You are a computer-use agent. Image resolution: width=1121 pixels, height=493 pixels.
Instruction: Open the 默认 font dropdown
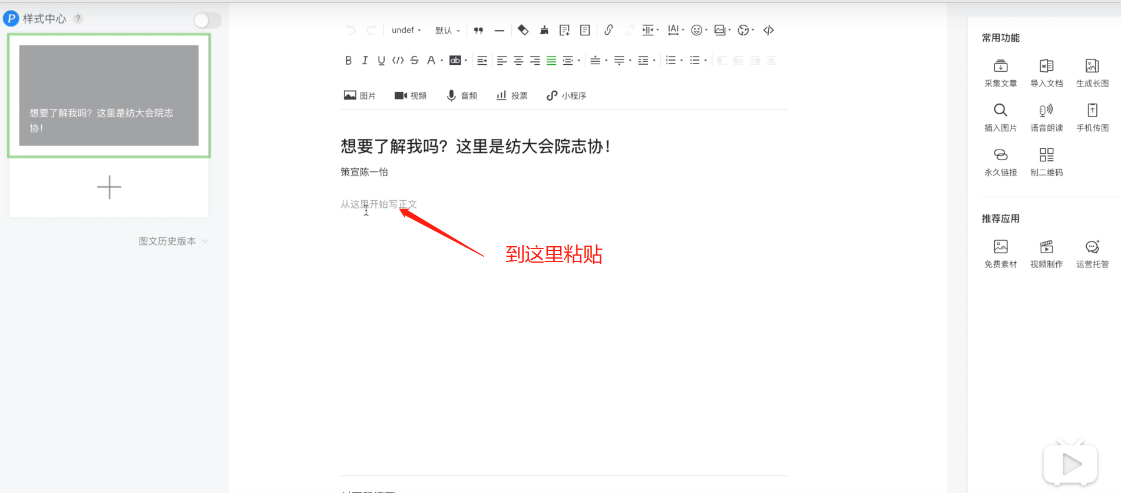[448, 30]
